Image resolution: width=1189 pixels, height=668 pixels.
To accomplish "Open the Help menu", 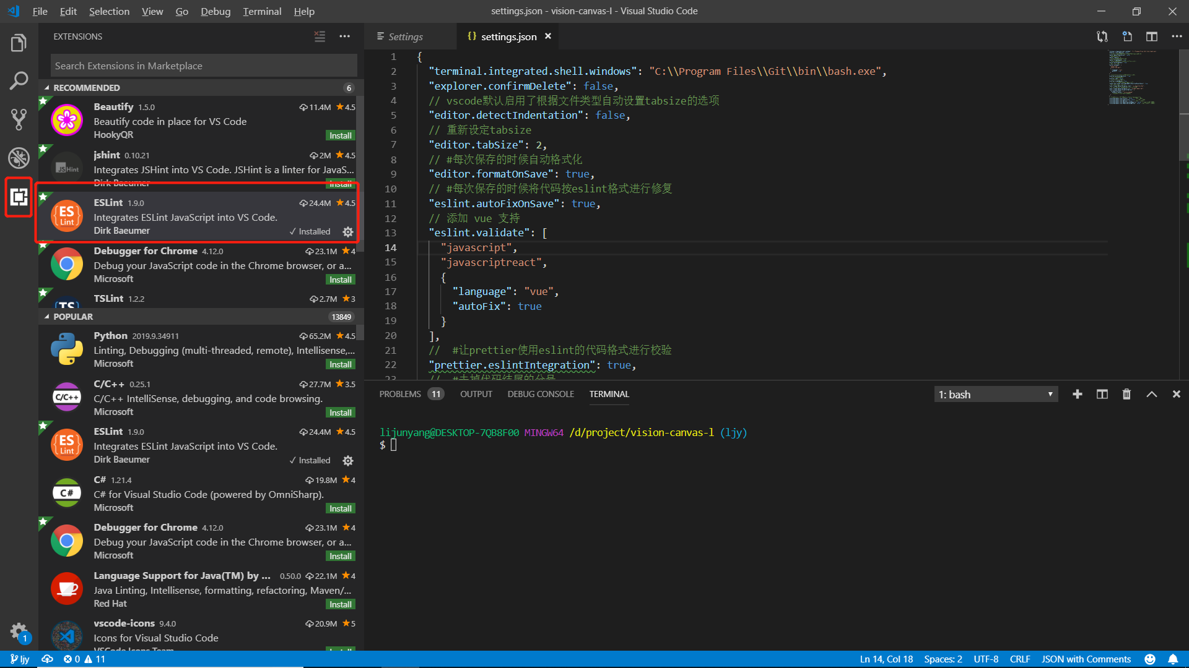I will point(304,11).
